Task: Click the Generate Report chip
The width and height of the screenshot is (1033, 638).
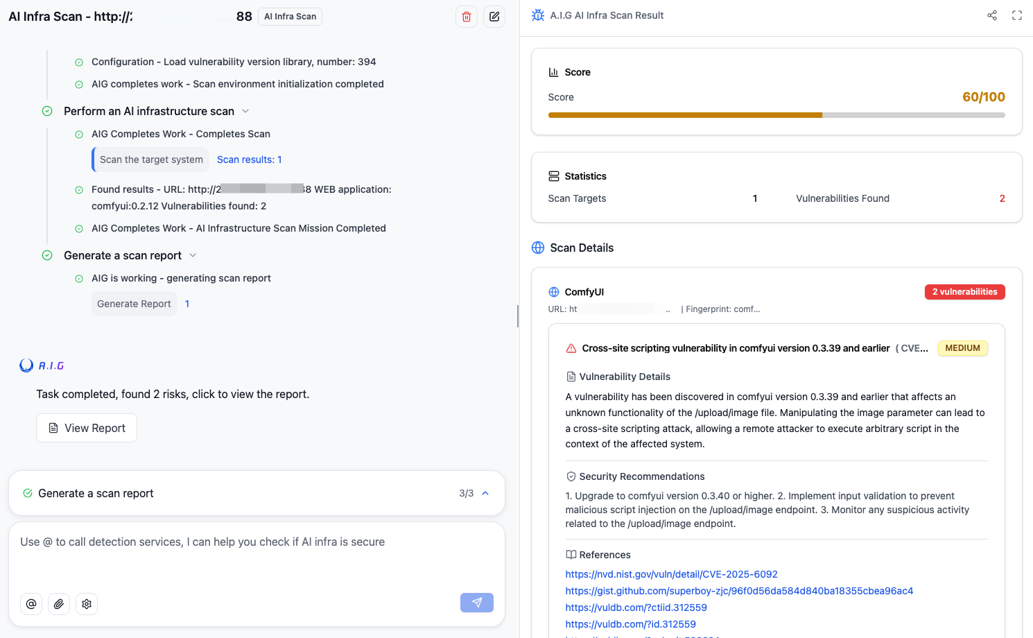Action: (x=134, y=304)
